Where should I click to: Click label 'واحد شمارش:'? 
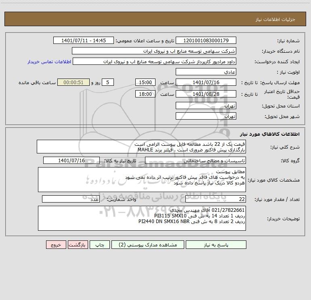122,199
